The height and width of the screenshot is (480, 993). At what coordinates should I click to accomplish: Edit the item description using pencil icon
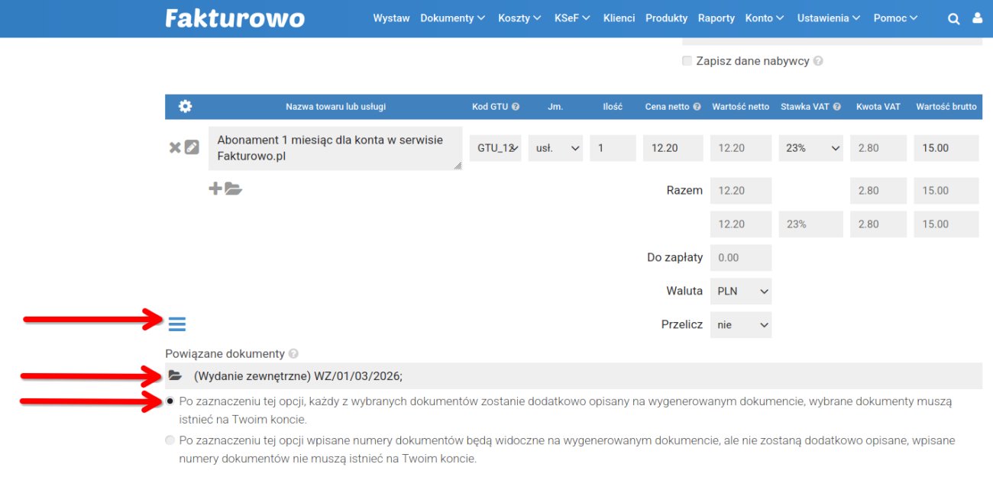pyautogui.click(x=191, y=147)
